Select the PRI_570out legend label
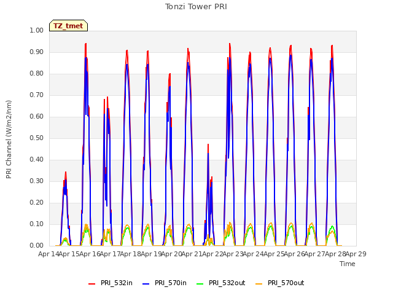Screen dimensions: 393x295 [x=286, y=283]
